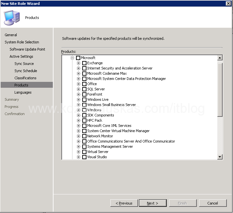Expand the Exchange node
Viewport: 233px width, 213px height.
click(78, 63)
